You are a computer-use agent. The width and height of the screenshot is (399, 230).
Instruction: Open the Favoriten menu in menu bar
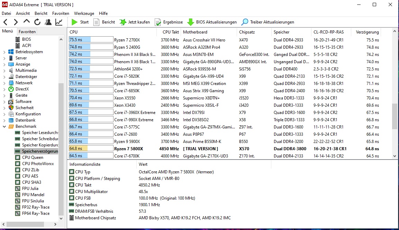(61, 13)
